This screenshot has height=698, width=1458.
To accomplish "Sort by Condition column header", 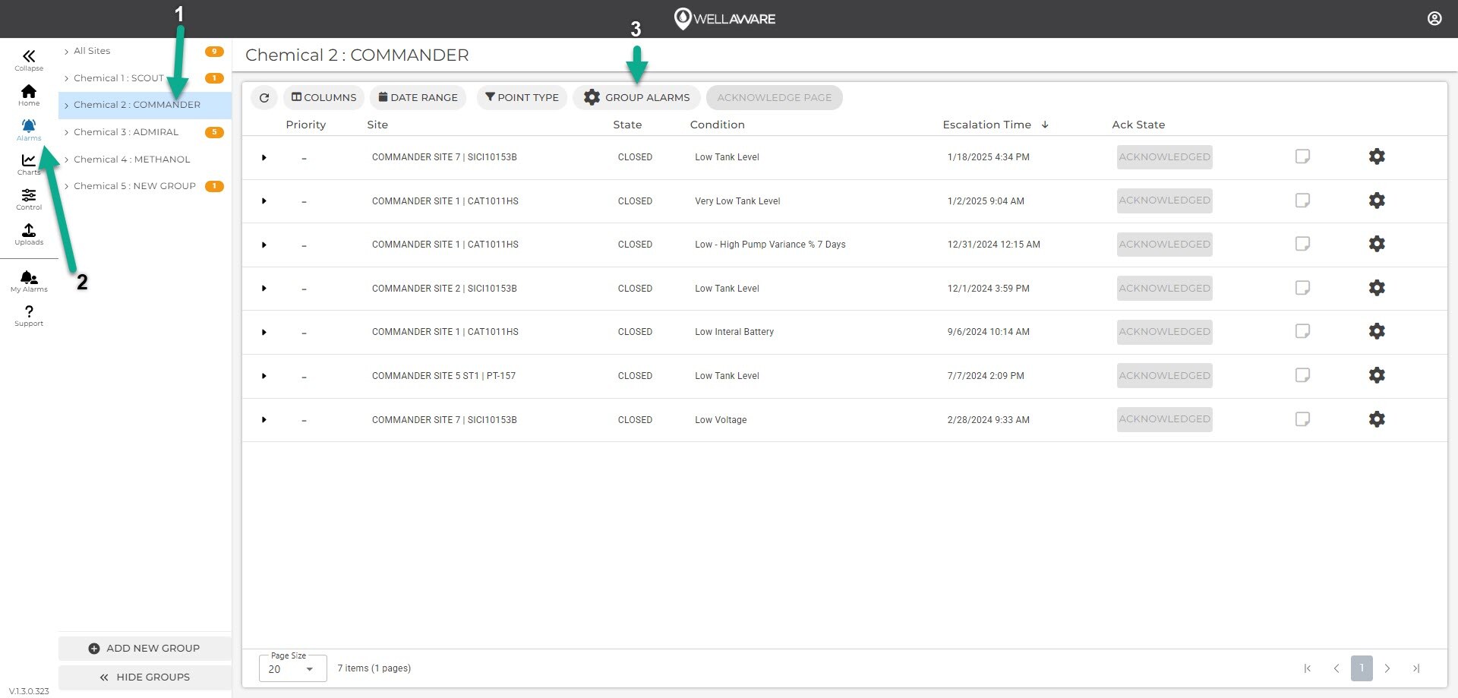I will pos(717,125).
